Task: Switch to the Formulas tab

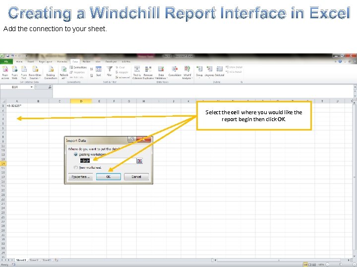Action: pyautogui.click(x=62, y=61)
